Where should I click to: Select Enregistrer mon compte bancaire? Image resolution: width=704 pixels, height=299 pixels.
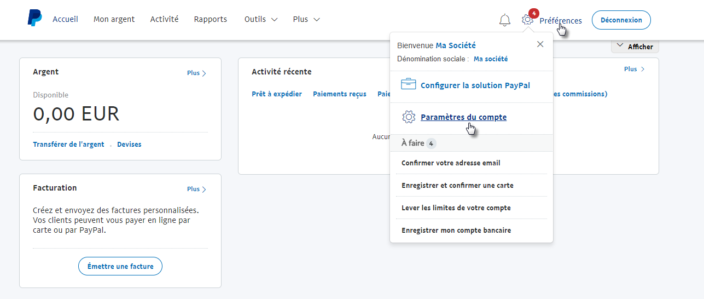456,230
